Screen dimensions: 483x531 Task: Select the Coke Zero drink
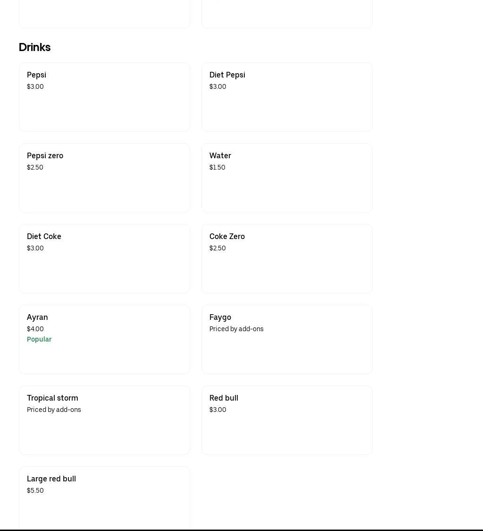tap(287, 258)
